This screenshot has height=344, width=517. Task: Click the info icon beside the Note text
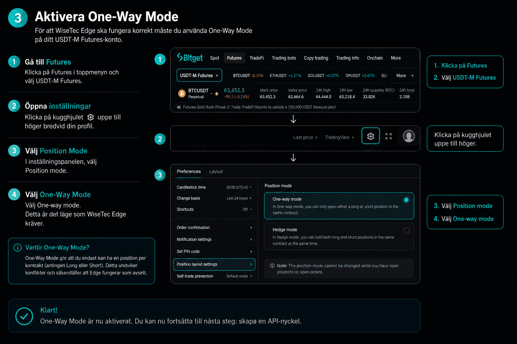pyautogui.click(x=272, y=266)
